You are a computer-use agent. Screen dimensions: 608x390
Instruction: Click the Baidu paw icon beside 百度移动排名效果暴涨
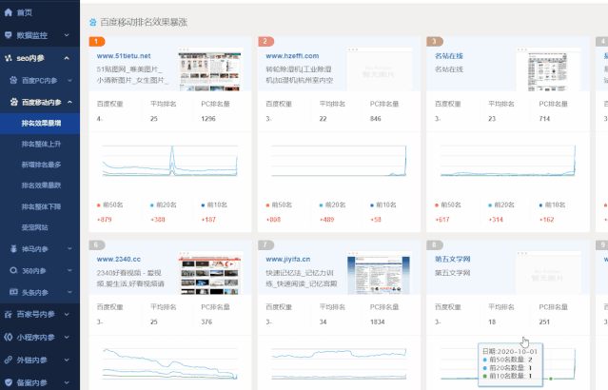[x=92, y=23]
